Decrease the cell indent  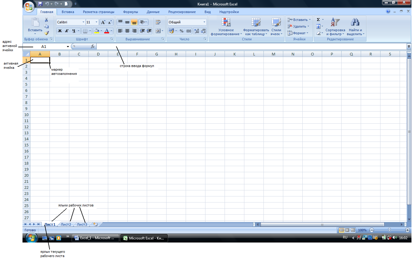[x=142, y=31]
